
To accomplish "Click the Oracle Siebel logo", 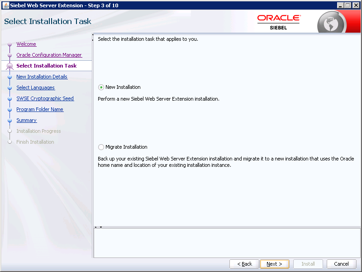I will point(279,22).
